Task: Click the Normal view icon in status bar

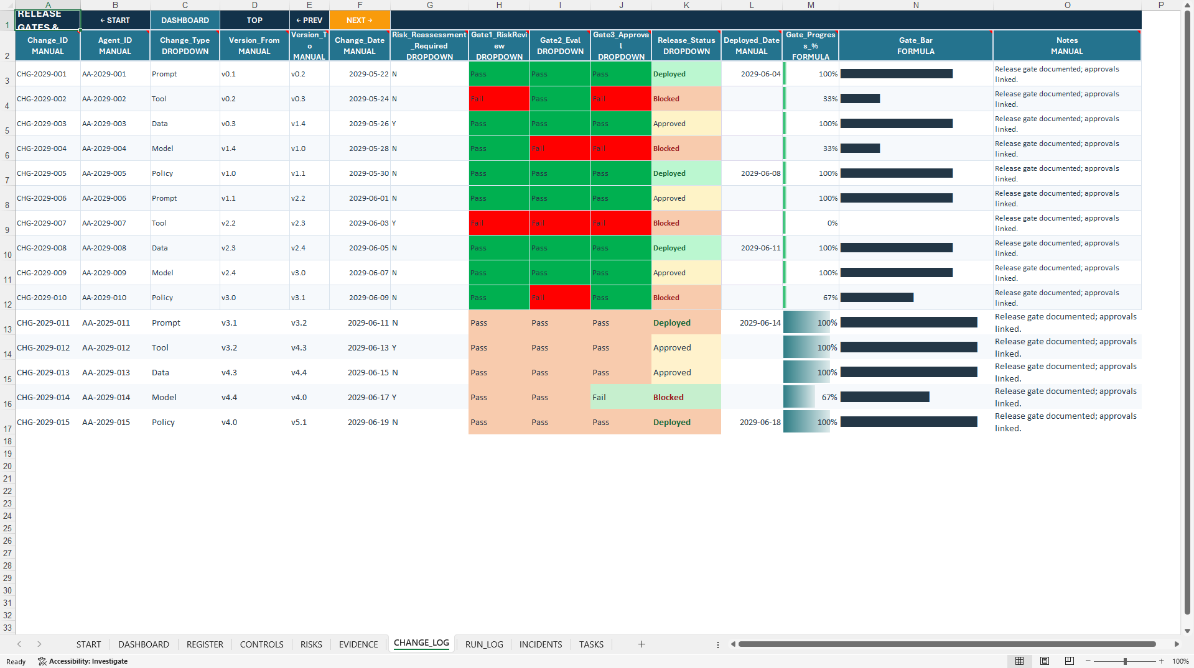Action: click(1019, 661)
